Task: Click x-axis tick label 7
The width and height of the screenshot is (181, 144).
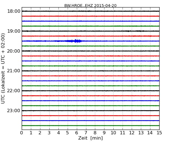Action: (x=86, y=133)
